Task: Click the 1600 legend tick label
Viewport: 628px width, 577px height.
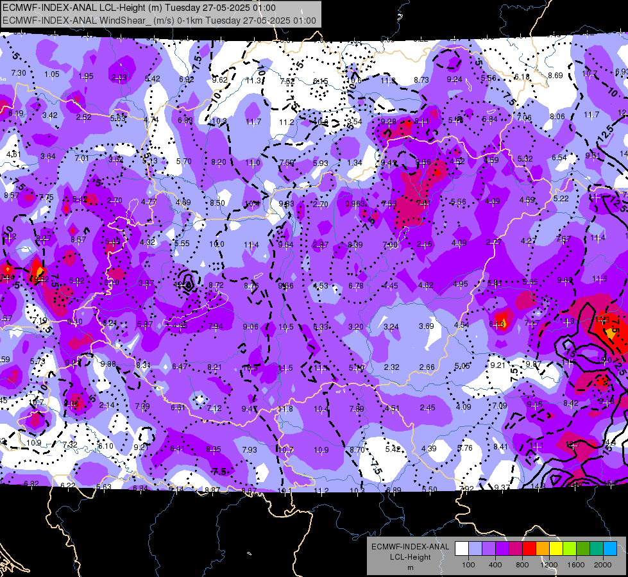Action: 575,565
